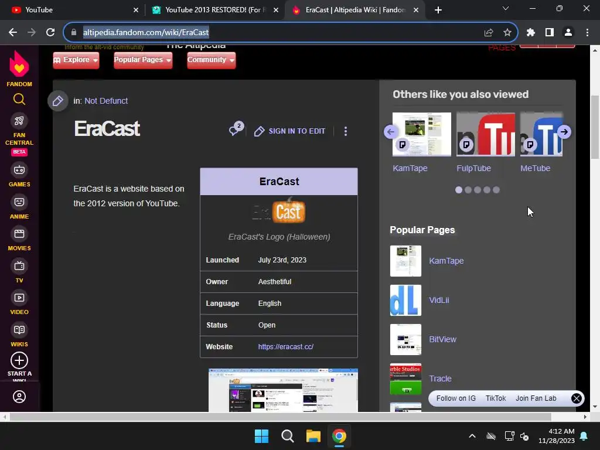Open File Explorer from taskbar

[x=313, y=436]
